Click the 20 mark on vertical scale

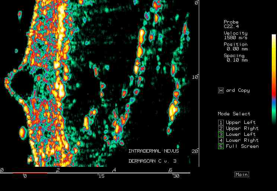[195, 151]
